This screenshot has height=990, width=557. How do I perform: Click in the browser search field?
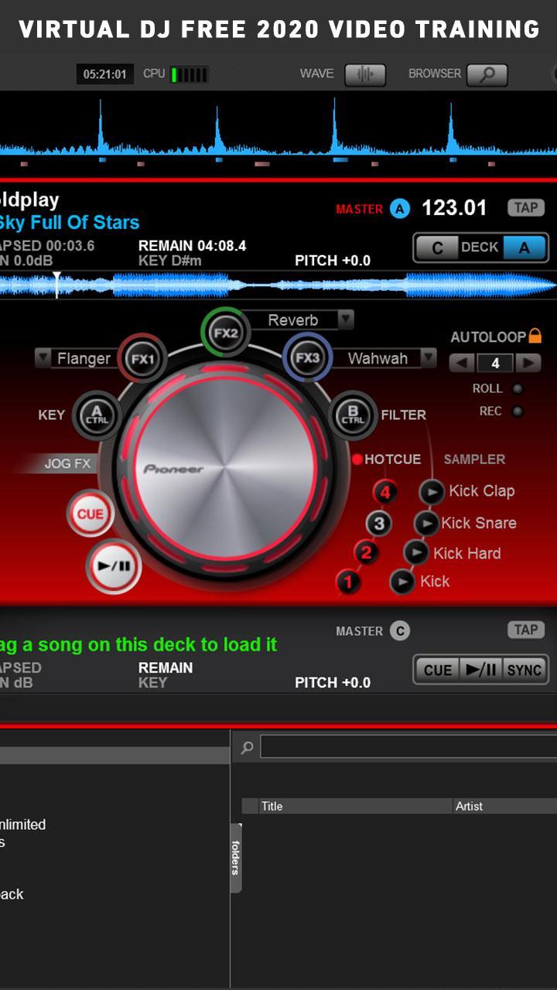(408, 747)
